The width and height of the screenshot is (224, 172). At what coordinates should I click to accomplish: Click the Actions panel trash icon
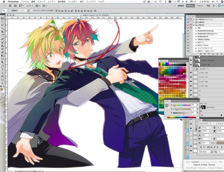point(221,54)
